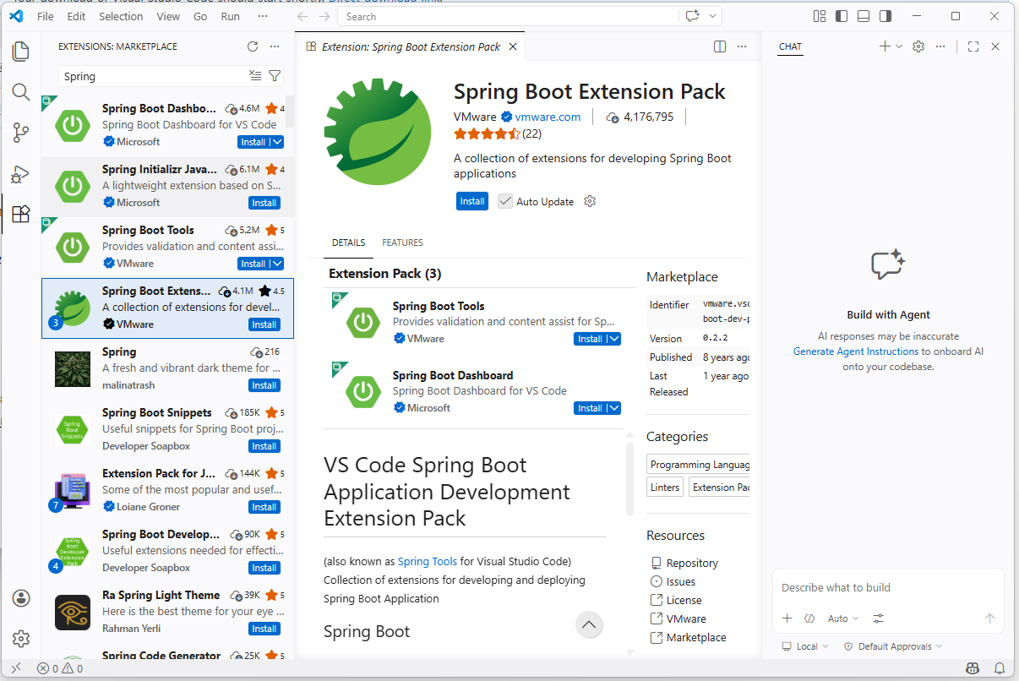
Task: Open the Accounts menu icon
Action: click(21, 598)
